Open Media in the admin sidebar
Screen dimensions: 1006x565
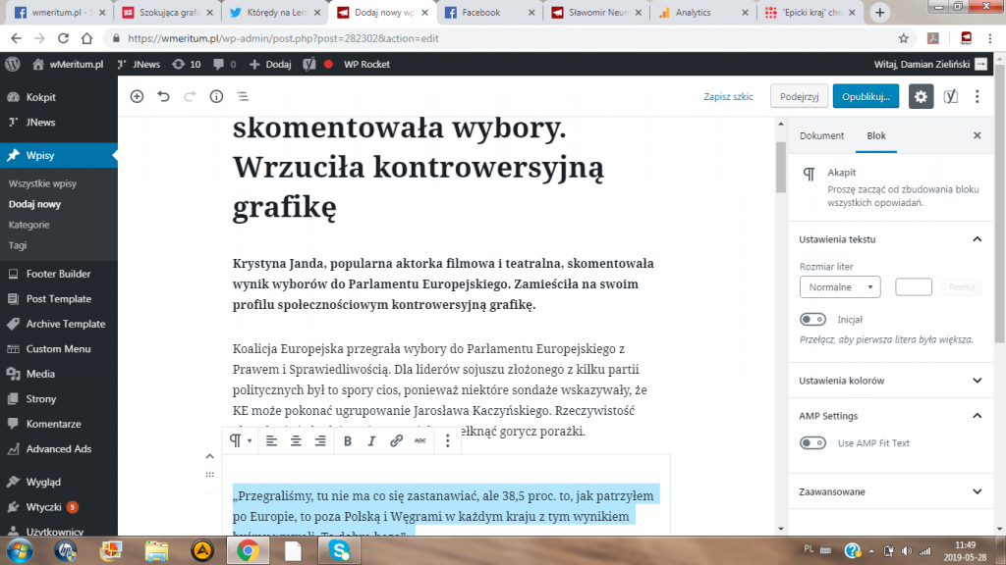pyautogui.click(x=40, y=374)
